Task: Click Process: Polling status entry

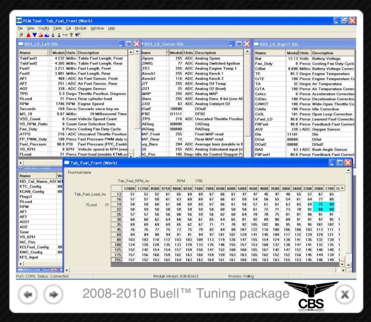Action: point(241,276)
